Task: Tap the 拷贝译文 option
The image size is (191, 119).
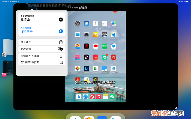Action: coord(42,42)
